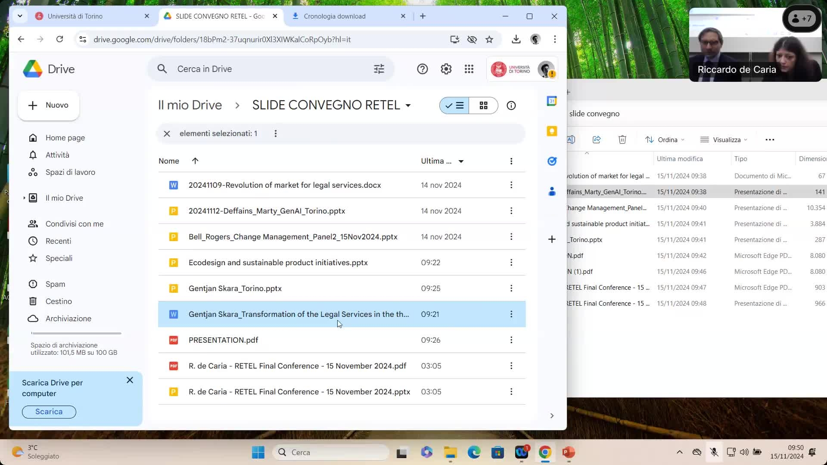Open column options menu in header
The height and width of the screenshot is (465, 827).
click(511, 161)
